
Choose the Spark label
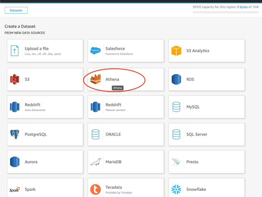30,190
